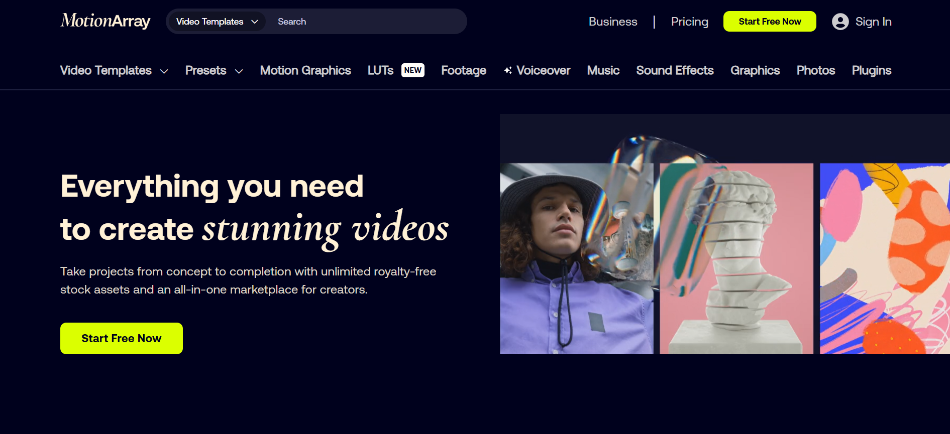The height and width of the screenshot is (434, 950).
Task: Go to Music section
Action: (603, 70)
